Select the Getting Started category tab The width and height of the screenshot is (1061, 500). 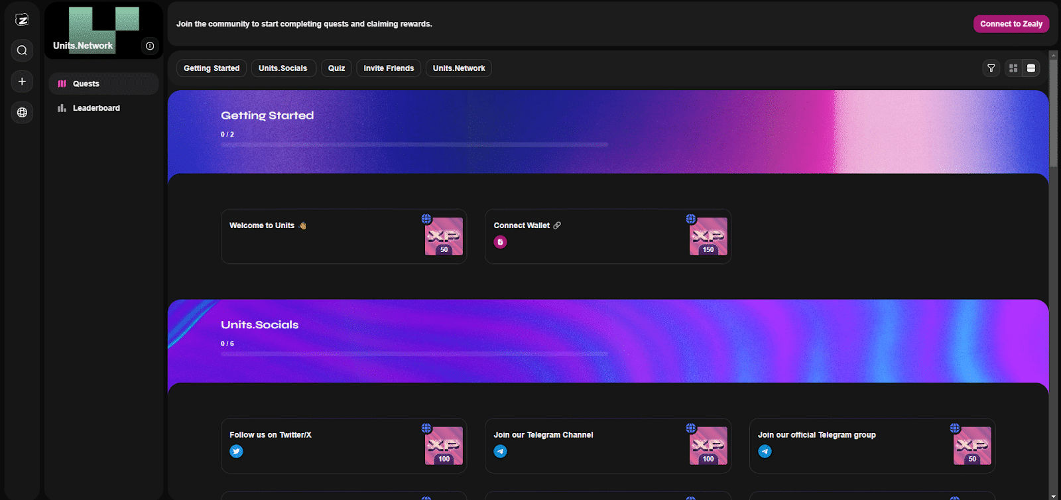point(212,68)
